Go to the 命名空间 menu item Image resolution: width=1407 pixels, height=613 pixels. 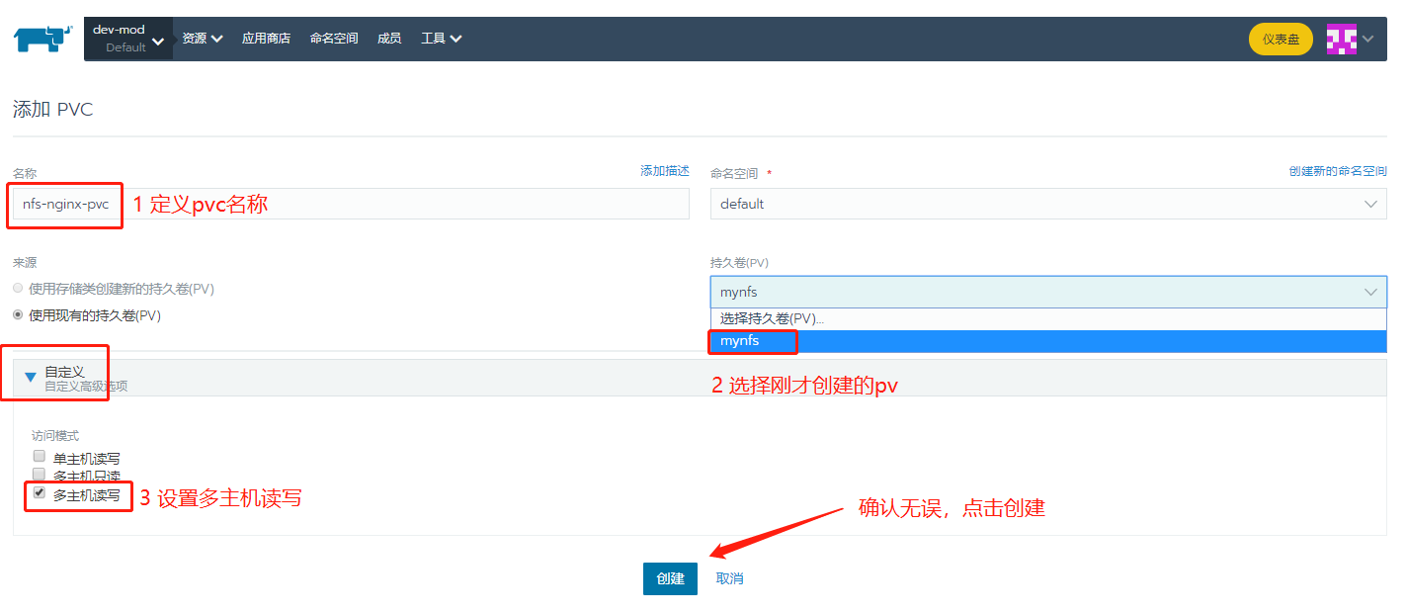(x=333, y=38)
